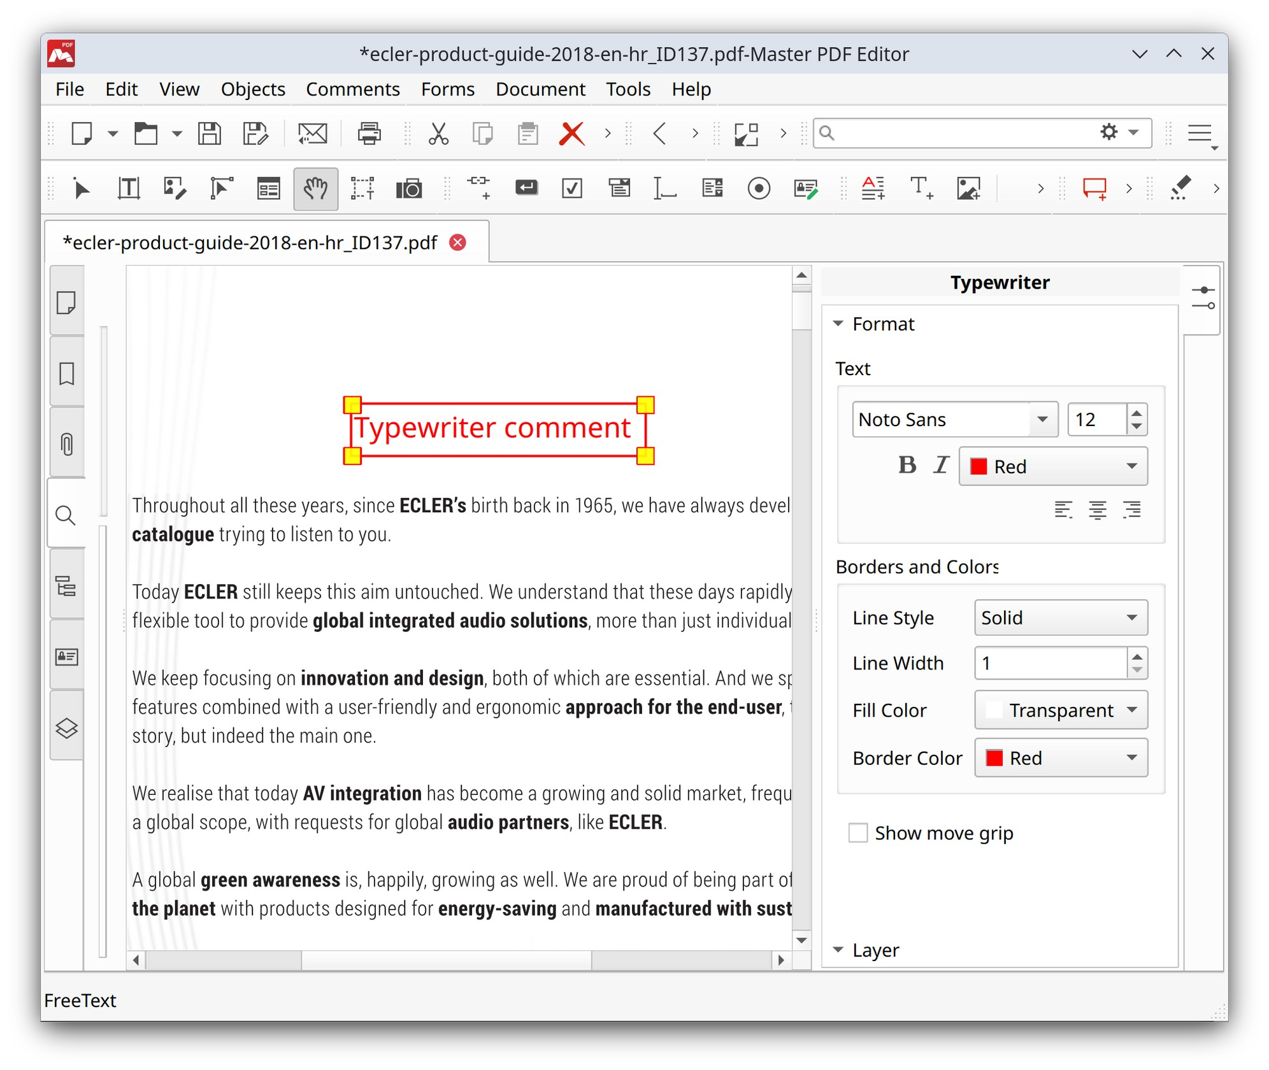
Task: Cut selection with the scissors icon
Action: pos(438,134)
